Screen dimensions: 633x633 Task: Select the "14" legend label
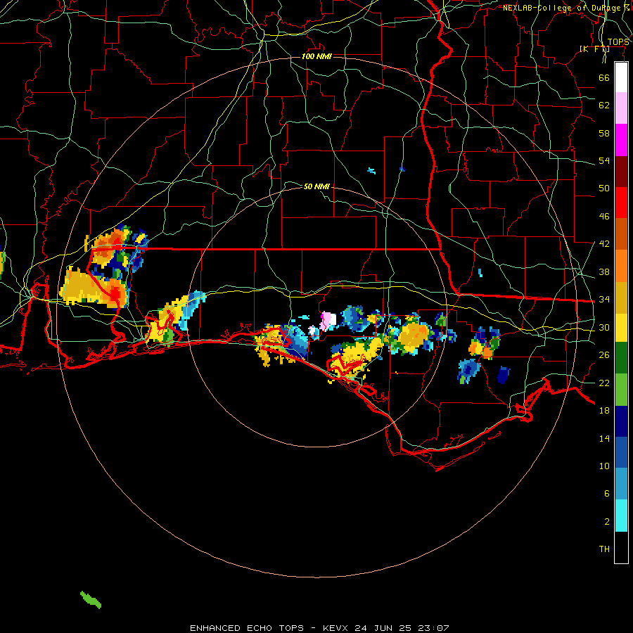click(x=604, y=438)
